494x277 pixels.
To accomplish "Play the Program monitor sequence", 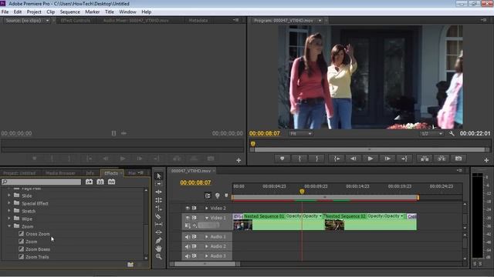I will point(370,159).
